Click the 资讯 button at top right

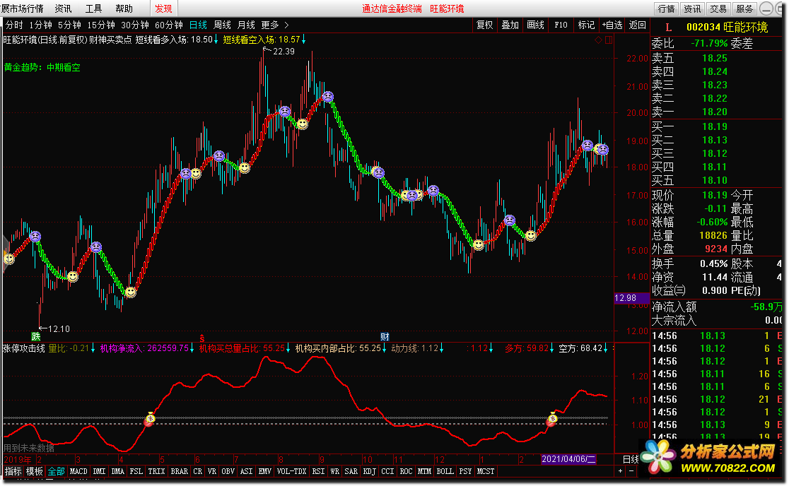[x=692, y=8]
